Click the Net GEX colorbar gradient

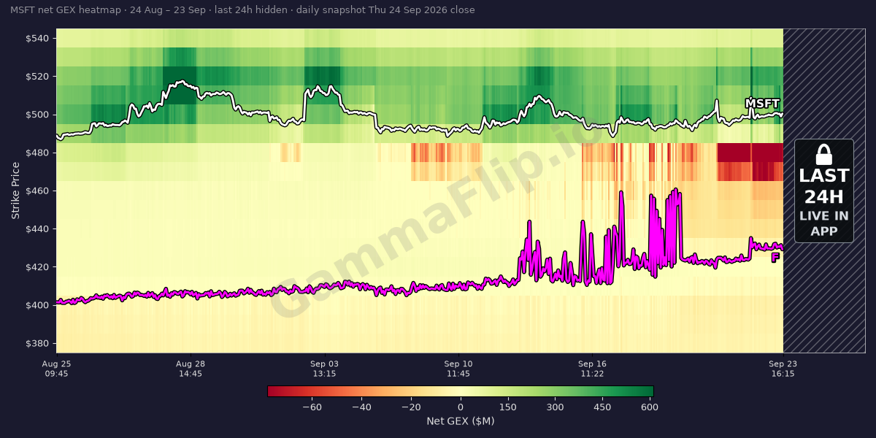pyautogui.click(x=461, y=391)
